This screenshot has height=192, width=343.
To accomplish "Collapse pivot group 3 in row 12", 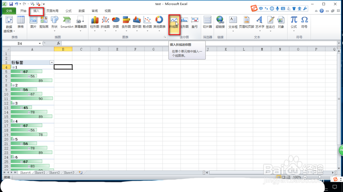I will (13, 103).
